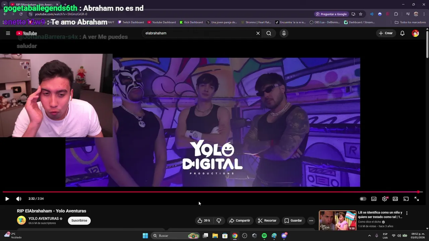Open Compartir share dialog
This screenshot has width=429, height=241.
point(240,221)
